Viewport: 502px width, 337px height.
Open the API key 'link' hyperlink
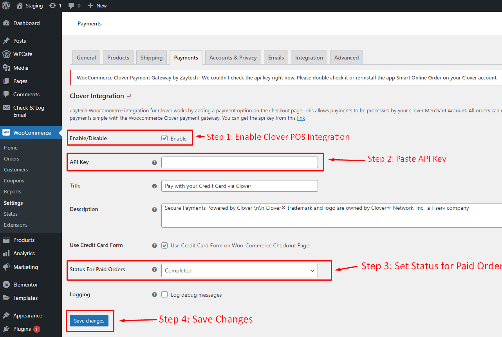pyautogui.click(x=301, y=118)
